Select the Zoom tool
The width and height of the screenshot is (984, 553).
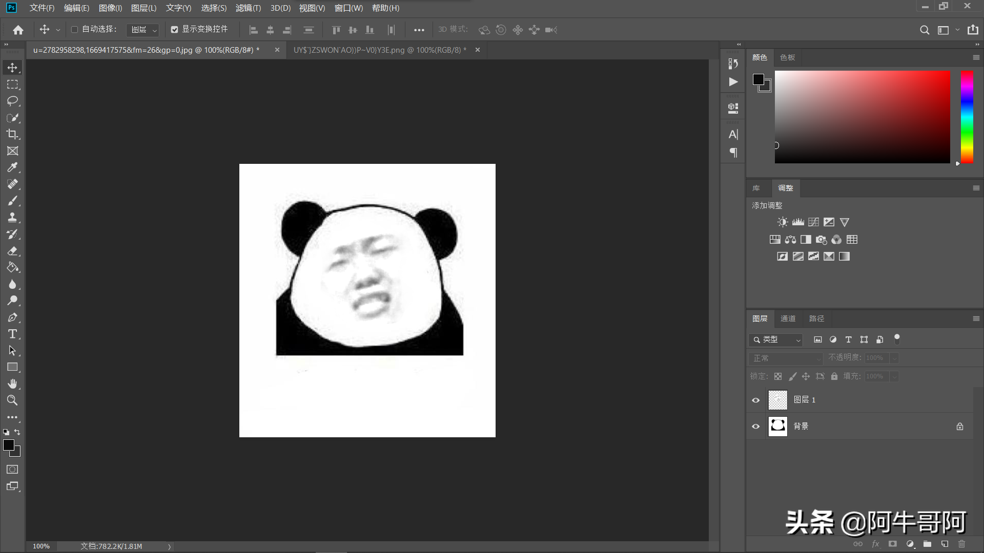pyautogui.click(x=12, y=400)
